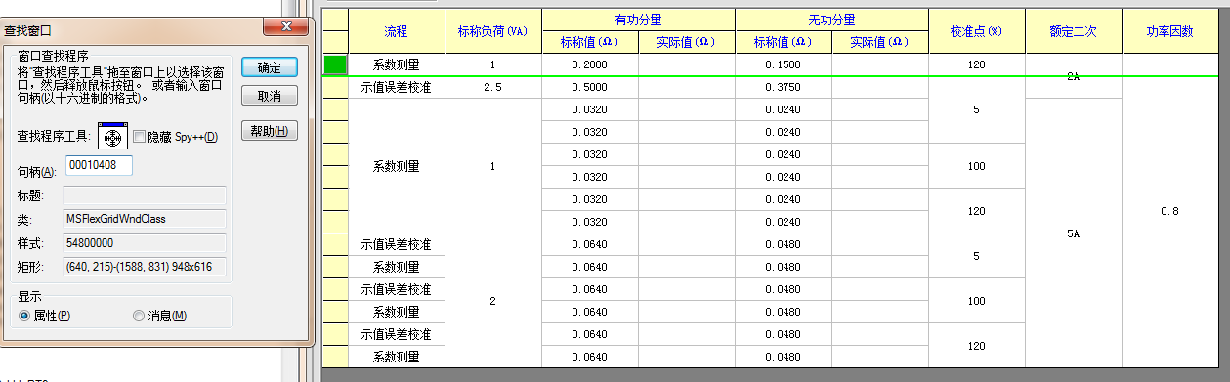Click the 类 field showing MSFlexGridWndClass

(145, 219)
